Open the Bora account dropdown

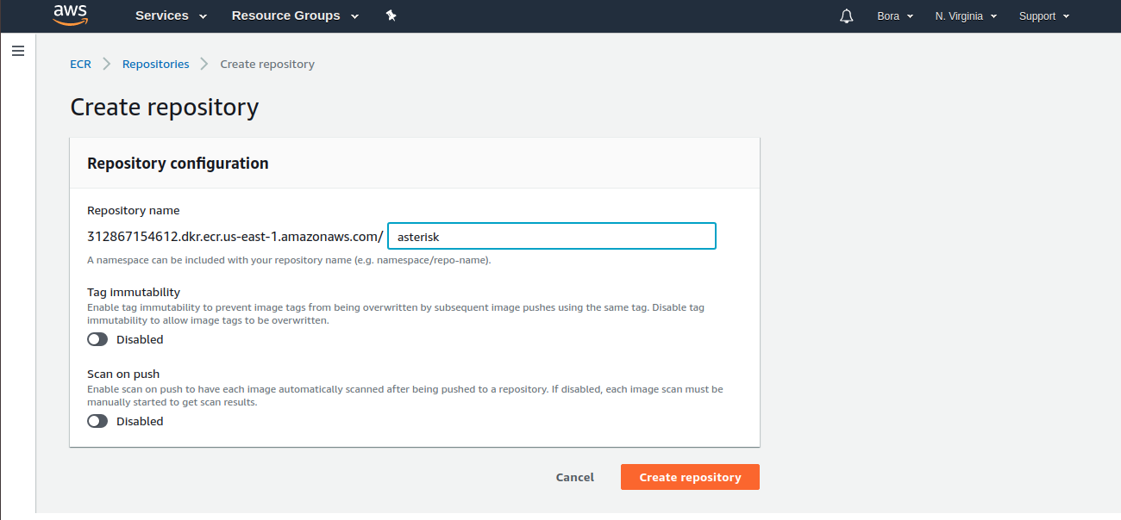pyautogui.click(x=895, y=15)
